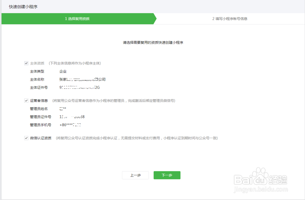The image size is (305, 200).
Task: Click the 请选择需要复用的资质快速创建小程序 heading
Action: pos(153,42)
